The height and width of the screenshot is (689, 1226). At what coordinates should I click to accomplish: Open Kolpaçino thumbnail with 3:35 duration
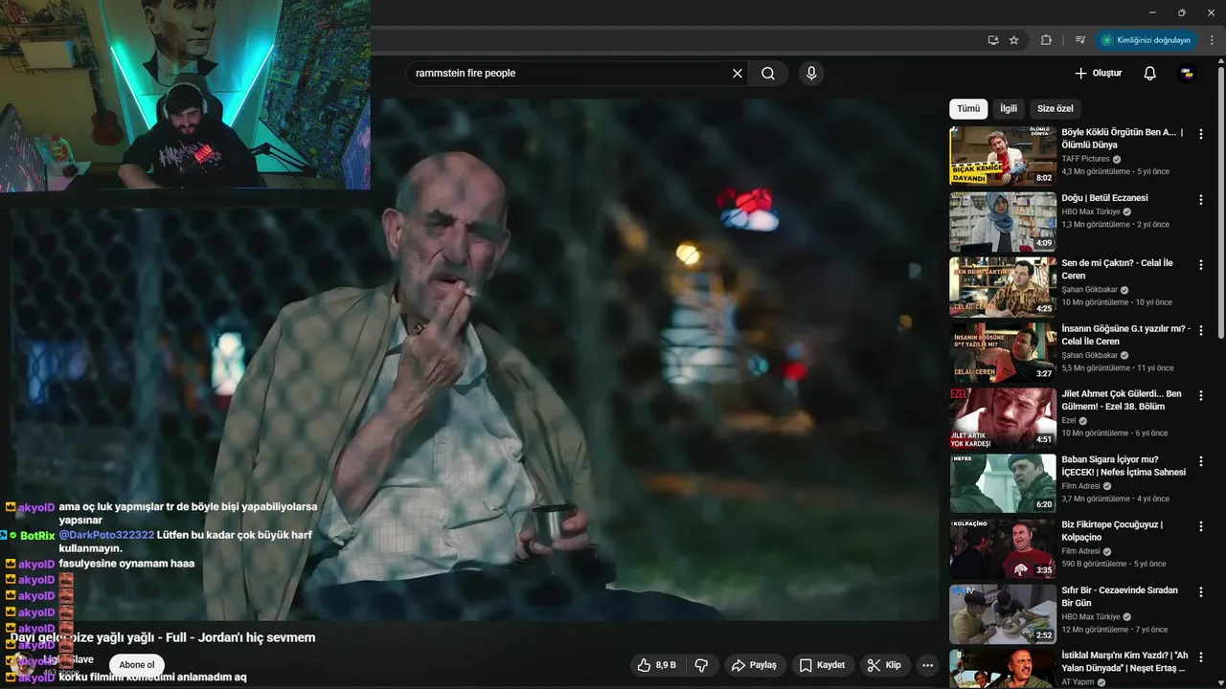pos(1003,548)
